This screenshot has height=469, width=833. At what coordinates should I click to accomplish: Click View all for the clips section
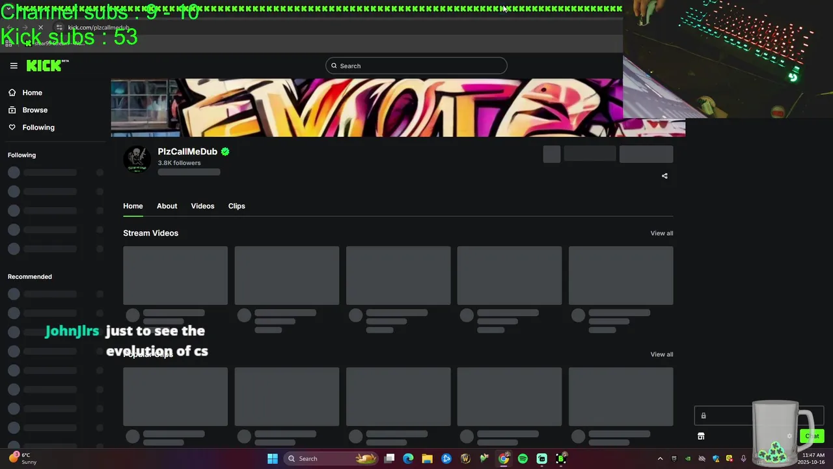662,354
